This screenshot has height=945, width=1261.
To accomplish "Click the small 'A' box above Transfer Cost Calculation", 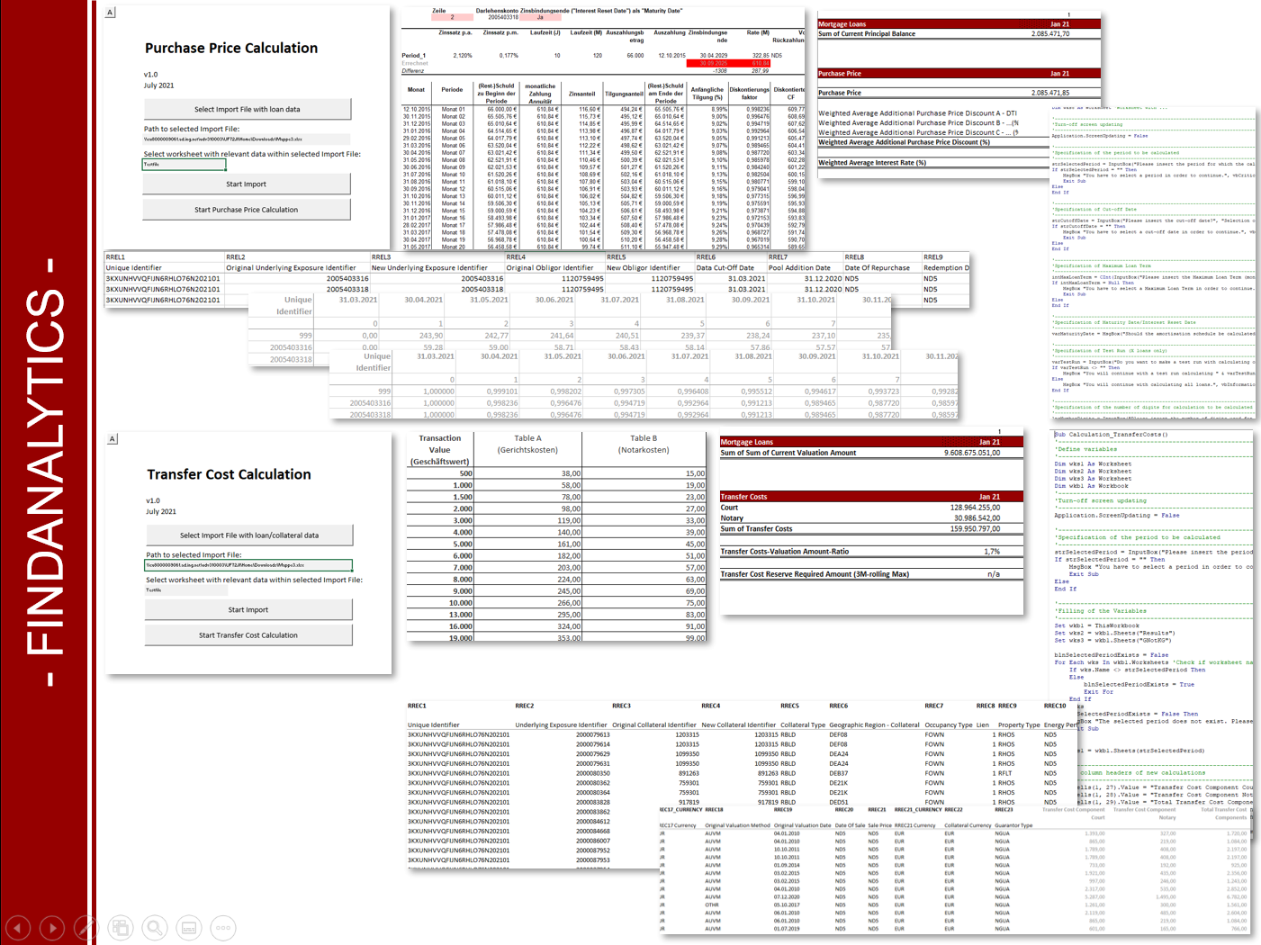I will 113,439.
